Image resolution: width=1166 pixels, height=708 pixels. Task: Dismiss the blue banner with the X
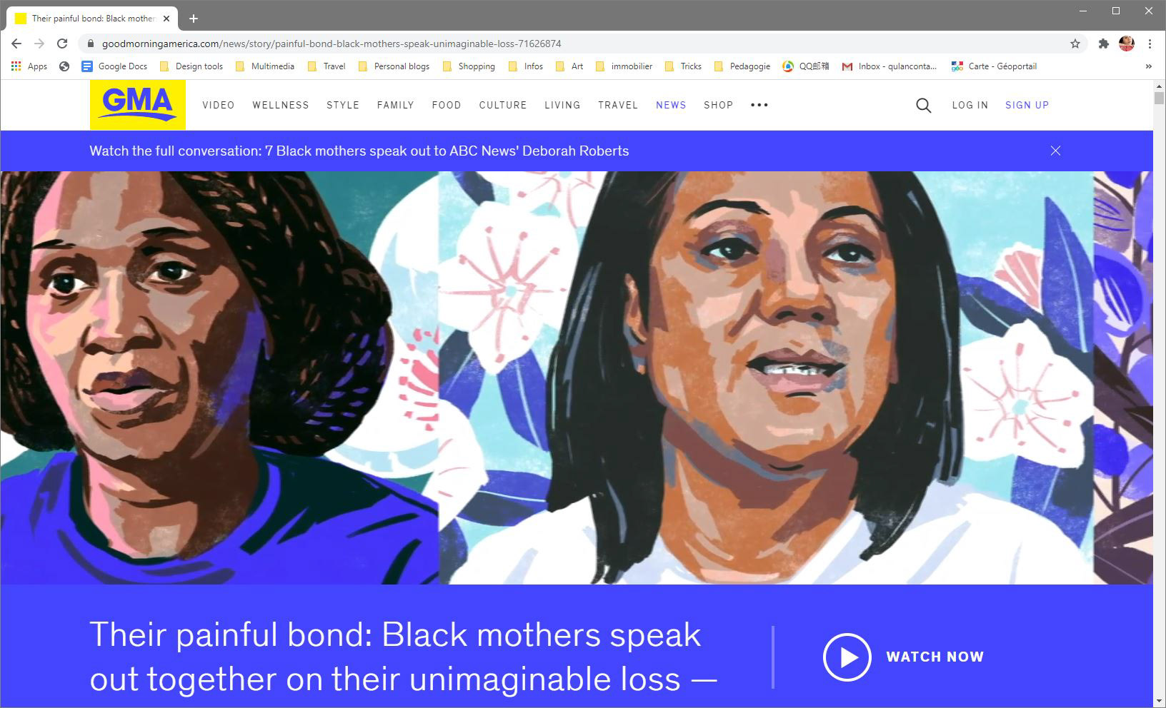[1055, 151]
